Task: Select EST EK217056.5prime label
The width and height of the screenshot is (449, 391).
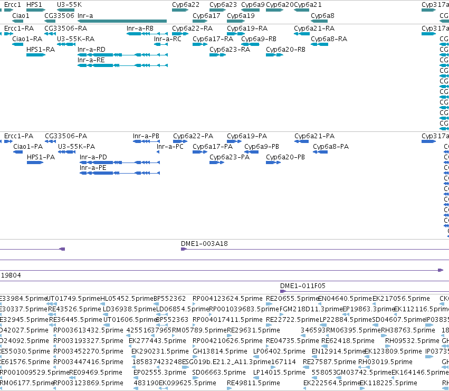Action: coord(401,299)
